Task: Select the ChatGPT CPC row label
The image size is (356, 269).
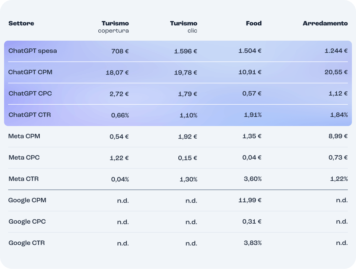Action: (x=30, y=94)
